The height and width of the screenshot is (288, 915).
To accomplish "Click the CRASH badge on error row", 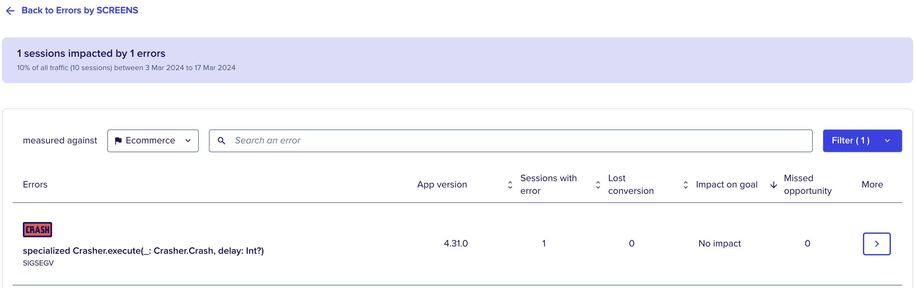I will tap(37, 229).
